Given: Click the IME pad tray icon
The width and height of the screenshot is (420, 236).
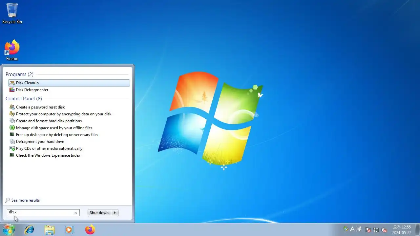Looking at the screenshot, I should click(x=346, y=229).
